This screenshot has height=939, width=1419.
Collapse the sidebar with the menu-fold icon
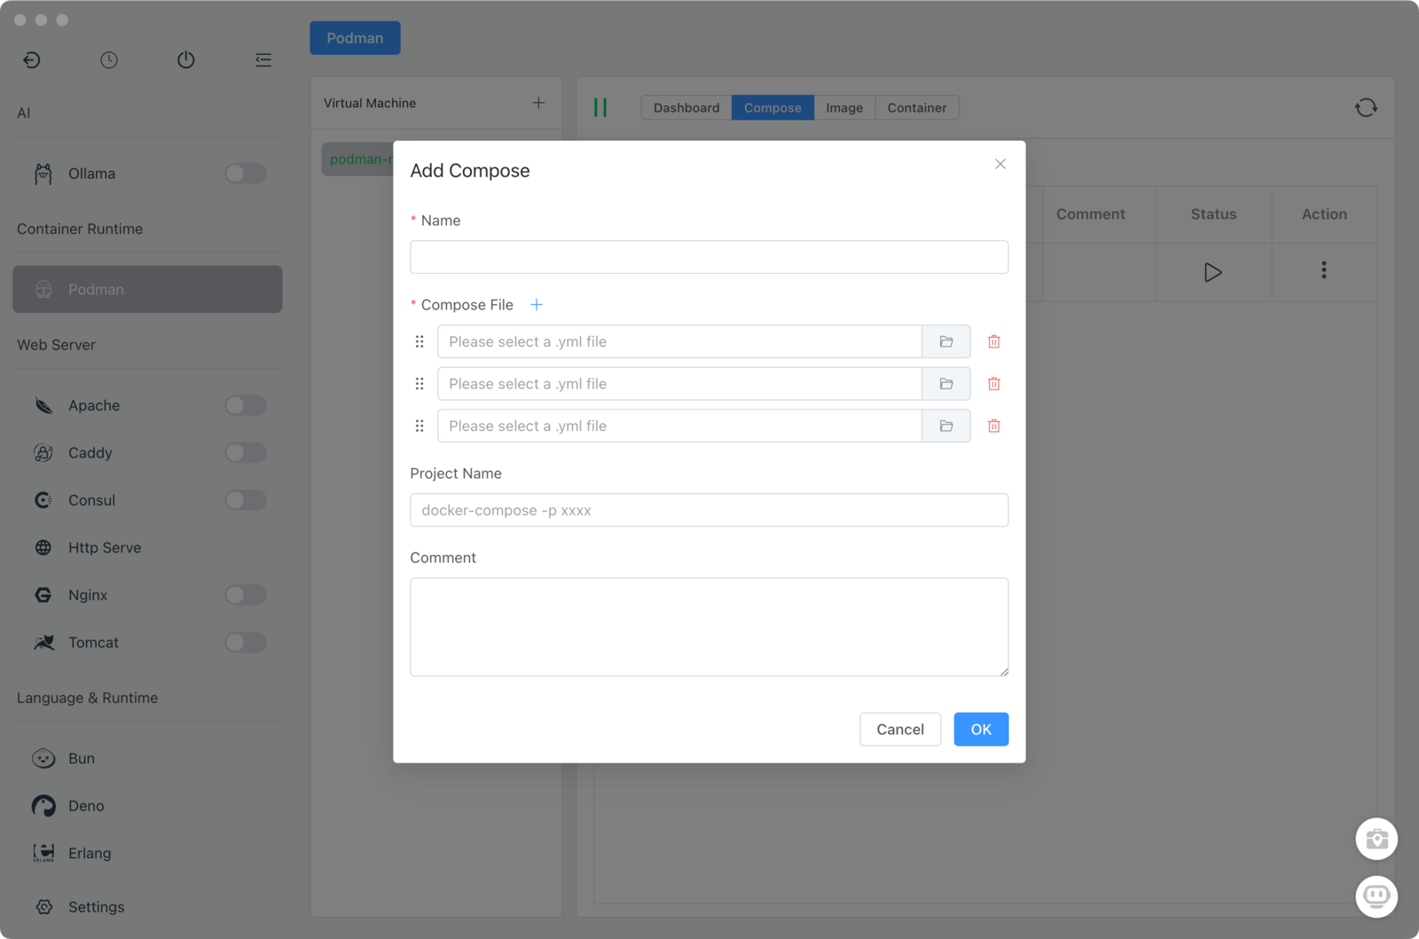click(x=263, y=60)
